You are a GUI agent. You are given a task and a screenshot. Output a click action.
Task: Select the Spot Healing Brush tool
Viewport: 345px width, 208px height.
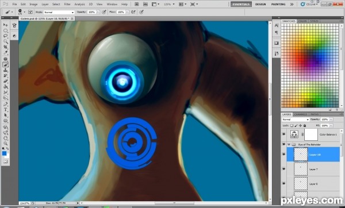(x=6, y=59)
